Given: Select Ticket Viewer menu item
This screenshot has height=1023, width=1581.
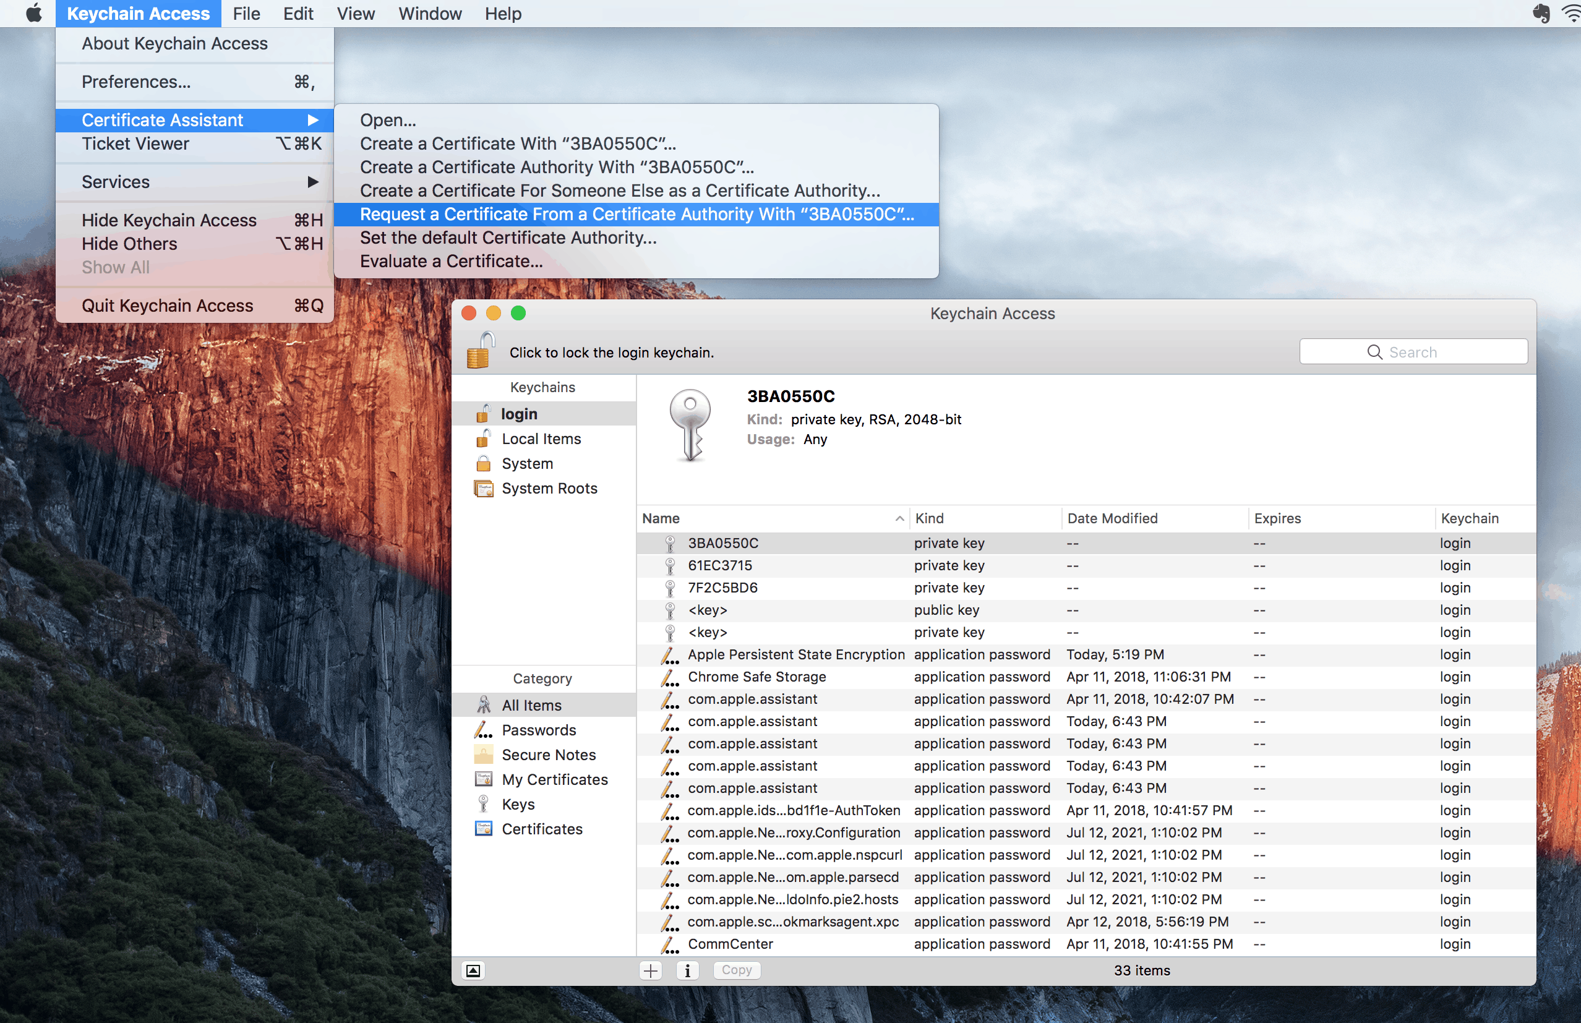Looking at the screenshot, I should [x=195, y=143].
